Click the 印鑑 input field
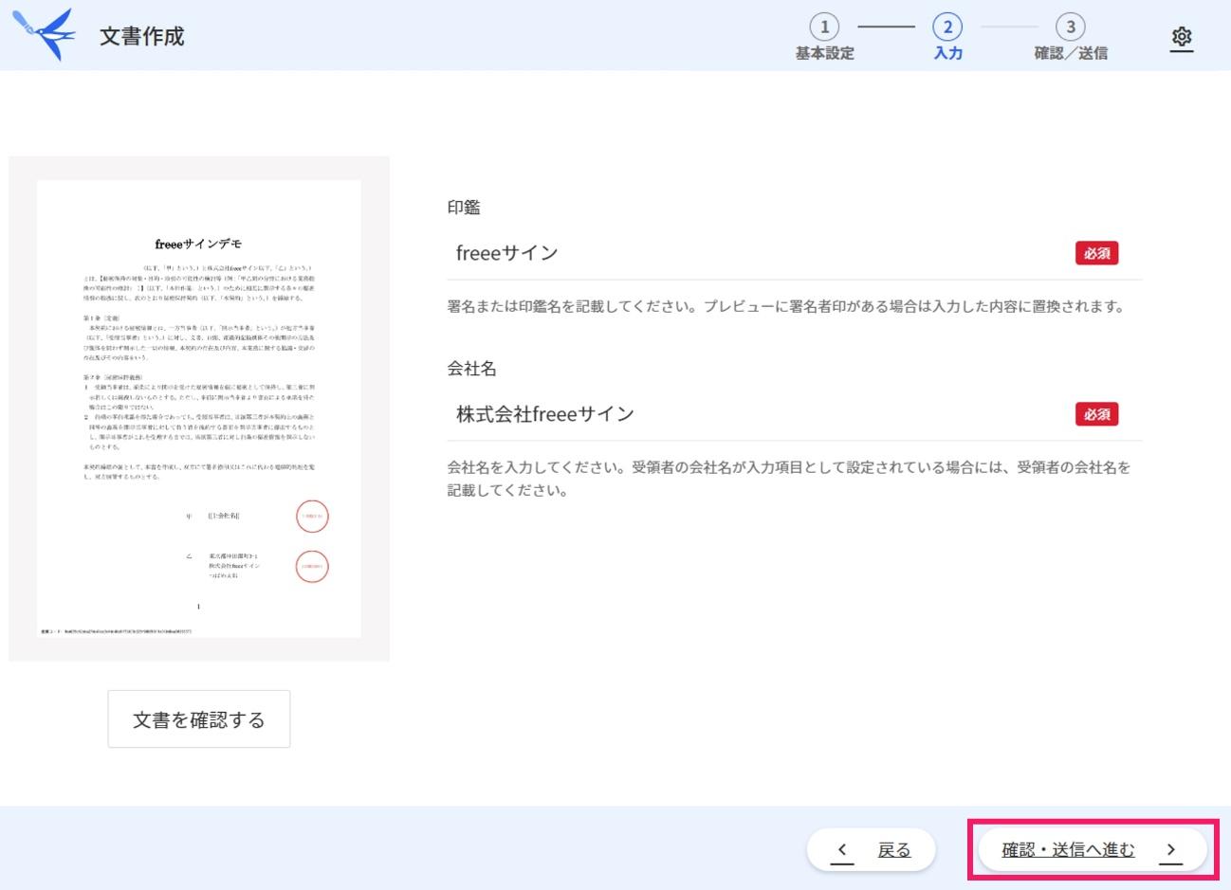This screenshot has width=1231, height=890. click(794, 253)
